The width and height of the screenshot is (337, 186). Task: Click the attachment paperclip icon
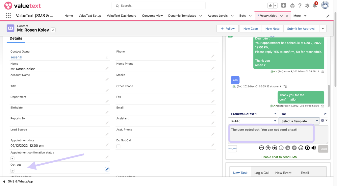click(294, 148)
